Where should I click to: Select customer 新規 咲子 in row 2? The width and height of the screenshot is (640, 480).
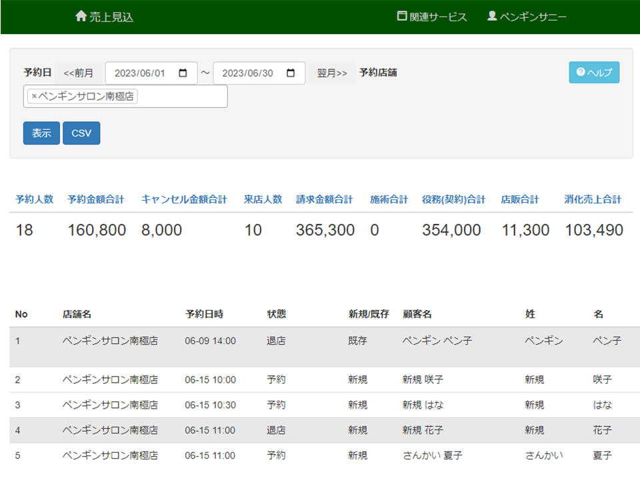(x=423, y=379)
